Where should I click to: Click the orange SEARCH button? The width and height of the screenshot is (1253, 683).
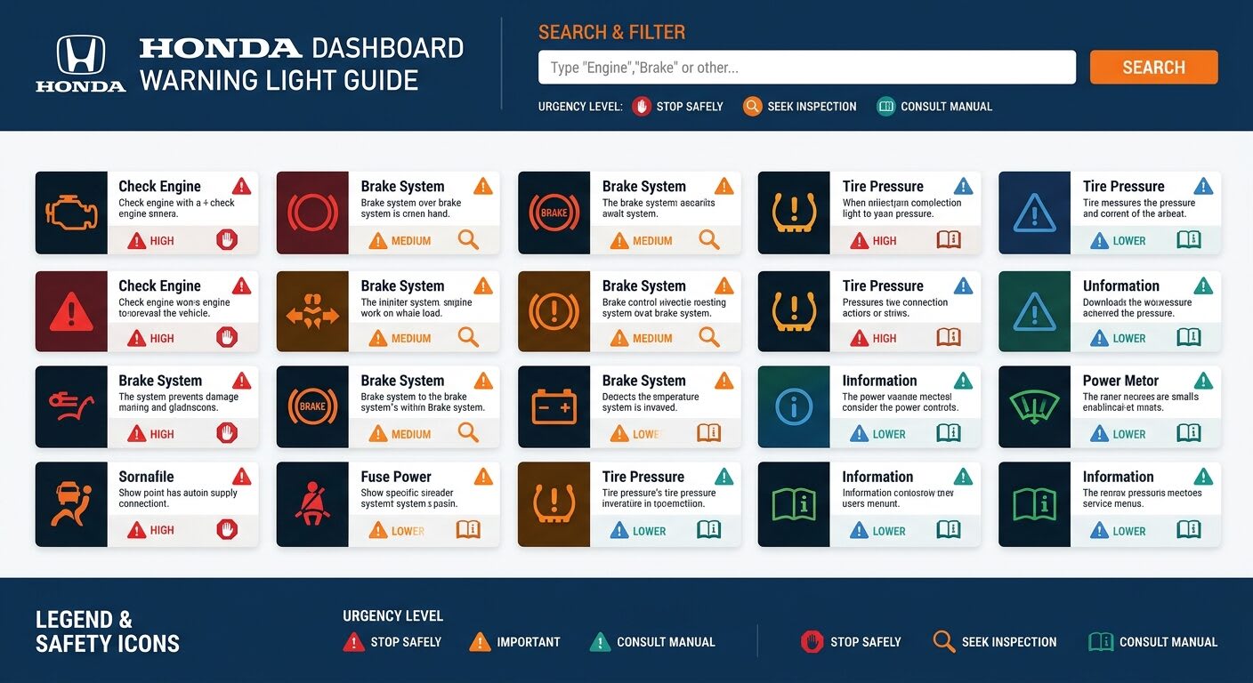1153,68
